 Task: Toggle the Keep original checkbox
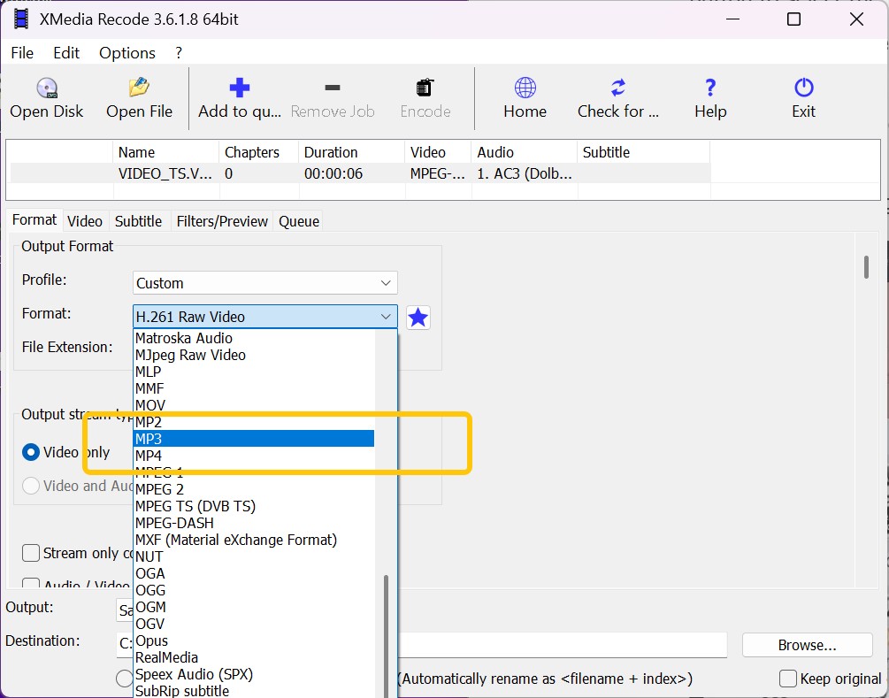[x=786, y=678]
